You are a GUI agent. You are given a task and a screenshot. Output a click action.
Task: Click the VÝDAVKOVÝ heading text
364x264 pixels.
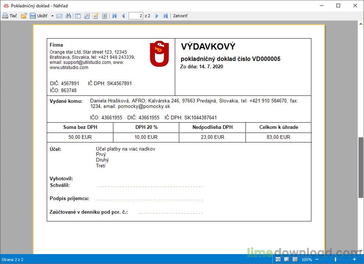pyautogui.click(x=208, y=47)
